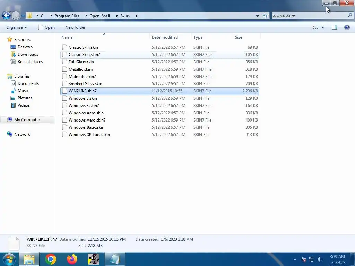Select the Downloads folder icon
Viewport: 355px width, 266px height.
13,54
